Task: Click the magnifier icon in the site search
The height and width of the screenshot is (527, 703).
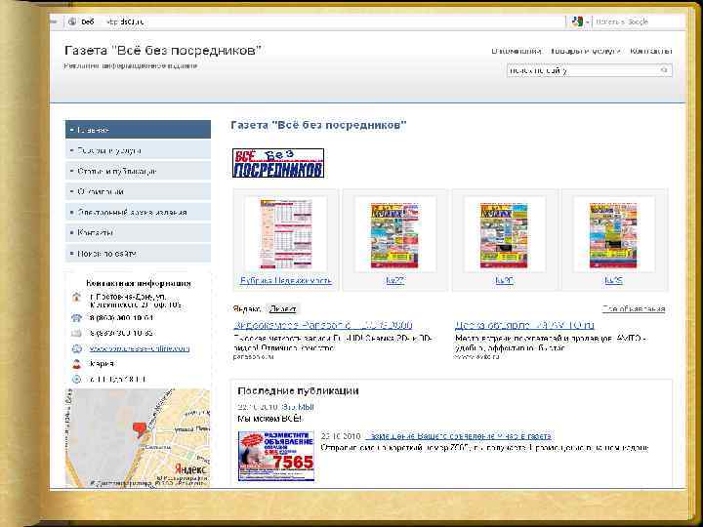Action: (665, 70)
